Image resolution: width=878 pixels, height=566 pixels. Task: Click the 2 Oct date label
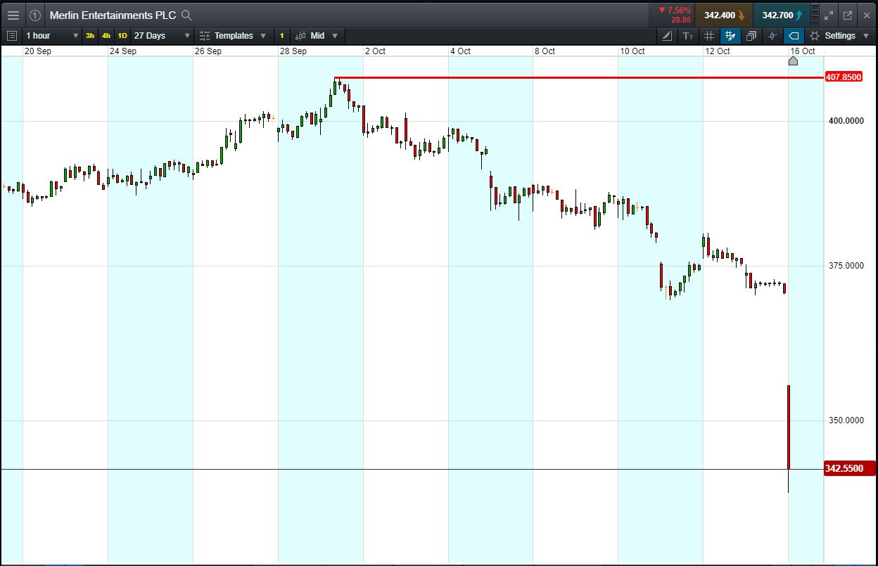tap(374, 51)
